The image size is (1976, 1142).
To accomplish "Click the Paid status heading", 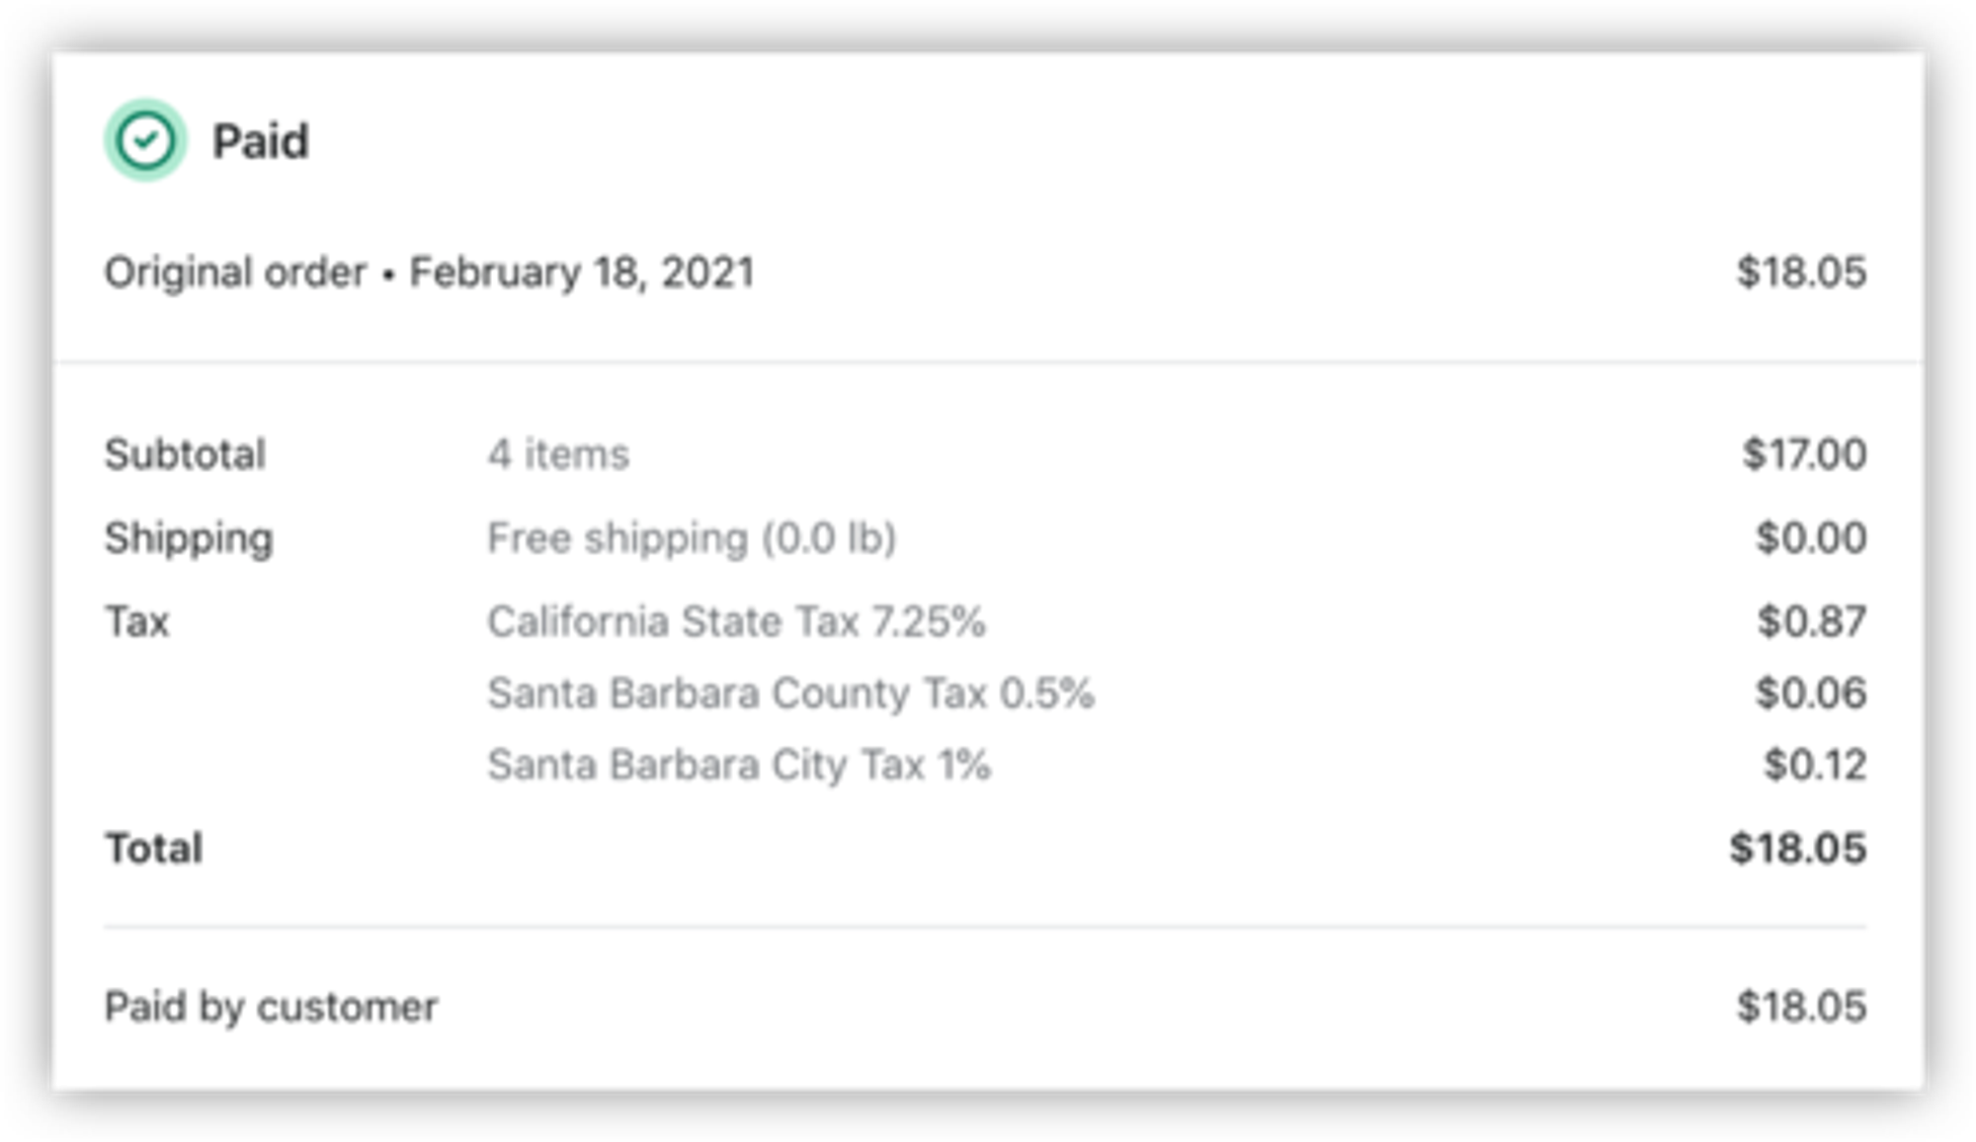I will coord(260,141).
